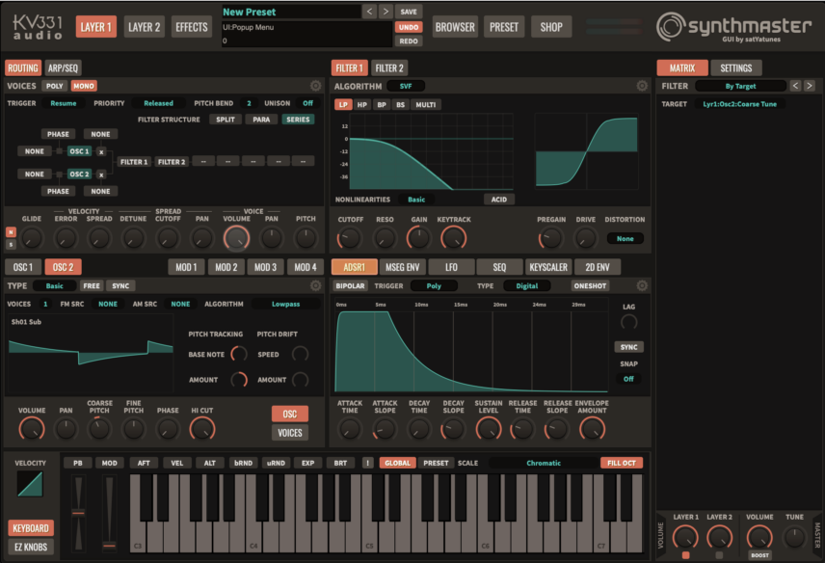825x563 pixels.
Task: Switch to LFO modulator tab
Action: coord(451,267)
